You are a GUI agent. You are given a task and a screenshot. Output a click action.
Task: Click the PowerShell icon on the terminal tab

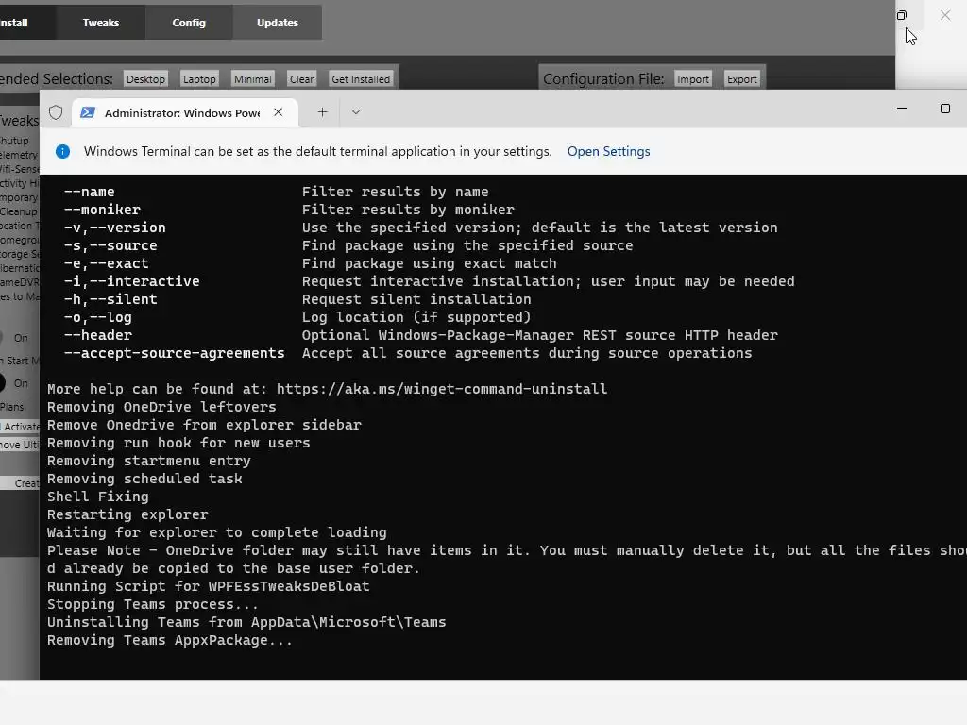point(88,112)
